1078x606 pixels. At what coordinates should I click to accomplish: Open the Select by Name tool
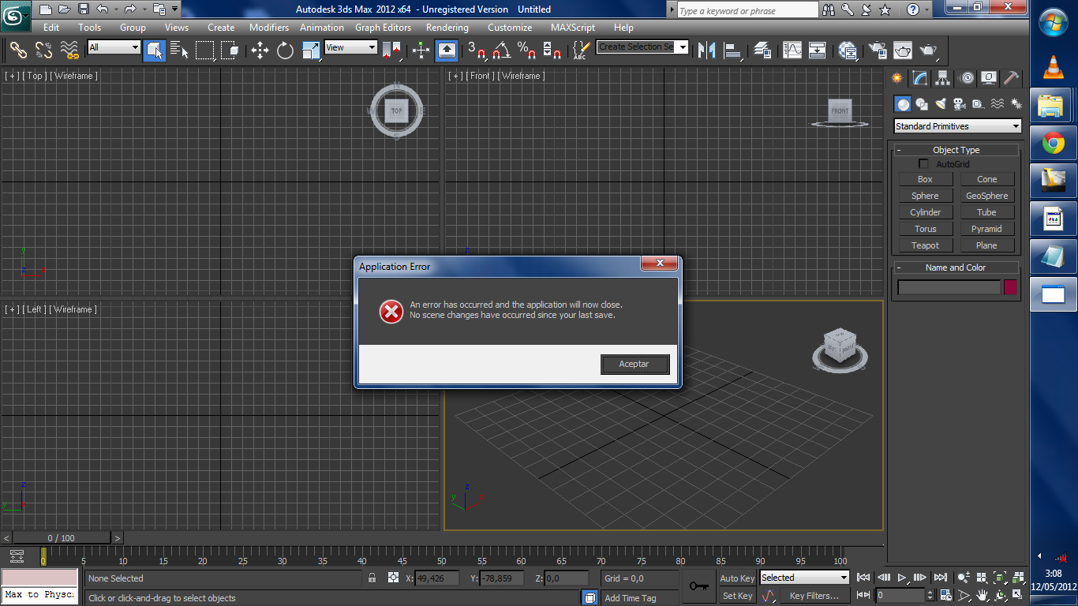pos(179,50)
